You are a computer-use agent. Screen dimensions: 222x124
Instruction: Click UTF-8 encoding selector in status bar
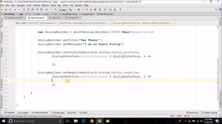tap(187, 116)
